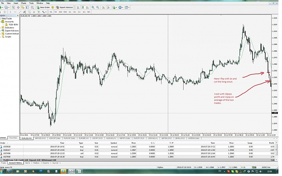The width and height of the screenshot is (282, 176).
Task: Click the New Order button
Action: pos(43,7)
